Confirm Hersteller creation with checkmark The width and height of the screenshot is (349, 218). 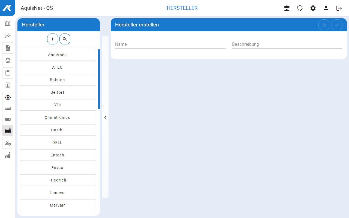pos(337,25)
